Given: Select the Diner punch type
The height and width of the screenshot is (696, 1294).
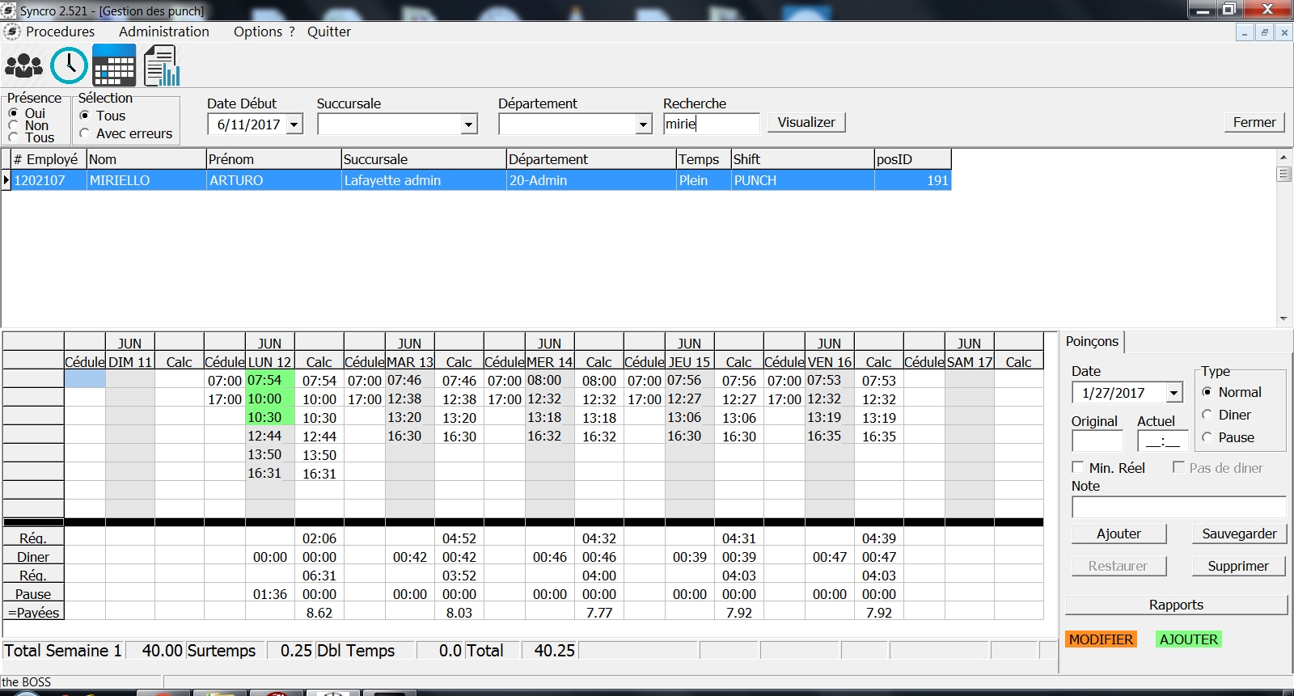Looking at the screenshot, I should pos(1207,415).
